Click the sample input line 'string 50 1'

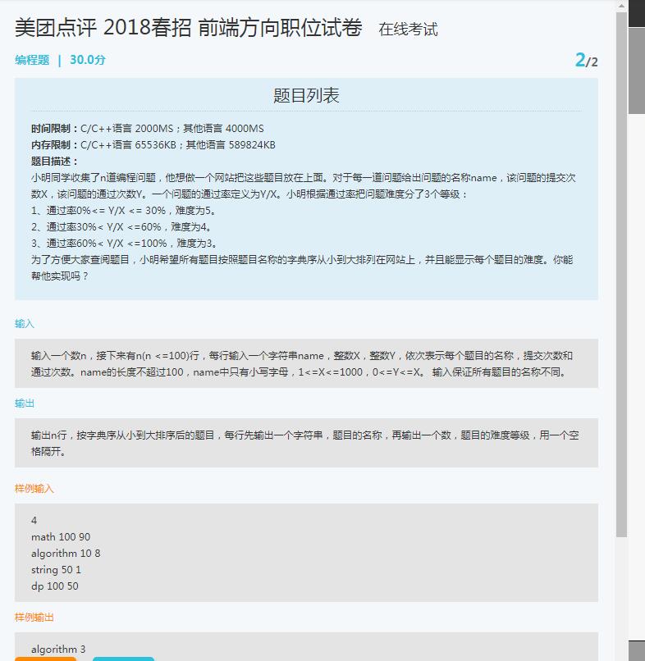(x=56, y=570)
